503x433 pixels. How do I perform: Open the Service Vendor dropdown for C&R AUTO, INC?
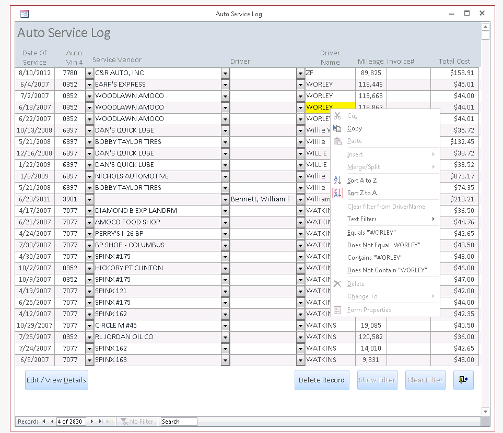point(225,73)
